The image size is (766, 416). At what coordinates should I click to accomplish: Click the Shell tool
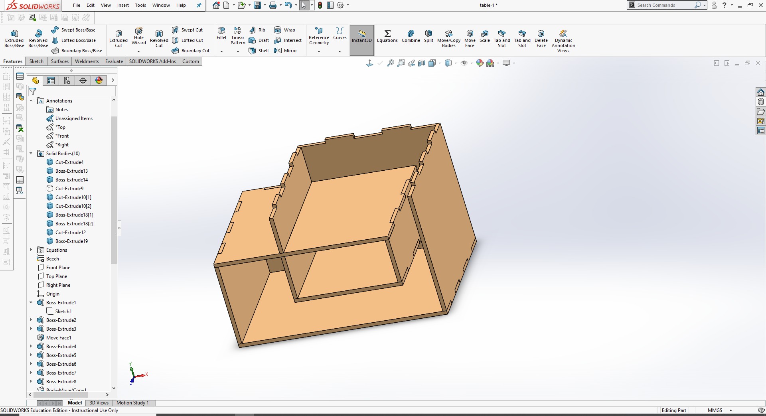tap(259, 51)
